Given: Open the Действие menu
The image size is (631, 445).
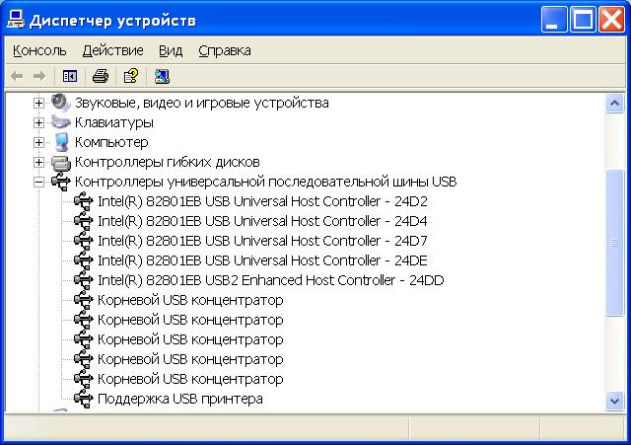Looking at the screenshot, I should coord(112,50).
